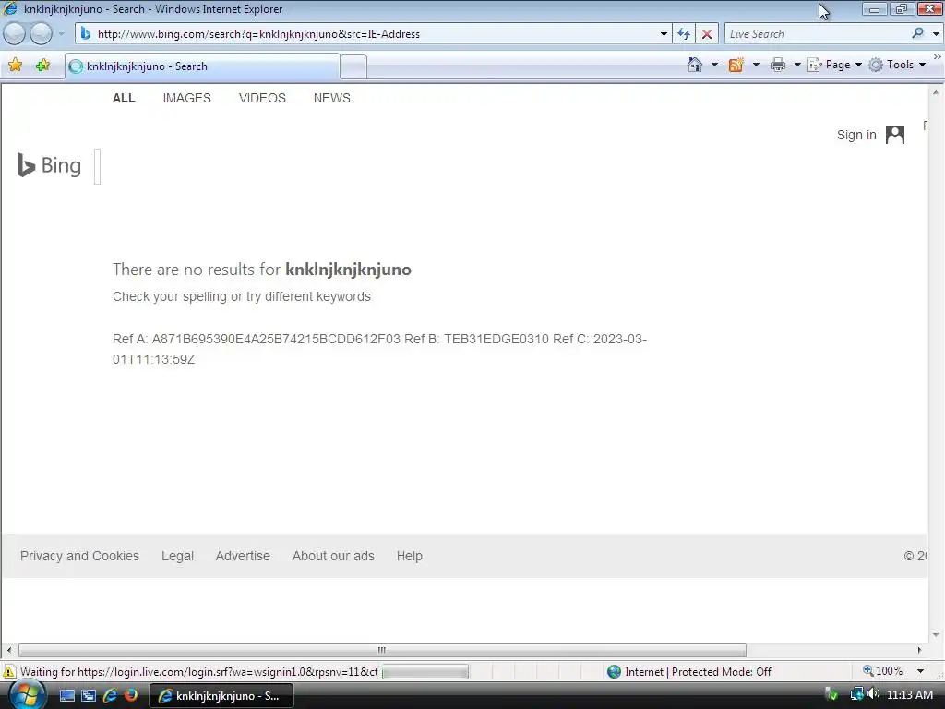The height and width of the screenshot is (709, 945).
Task: Click the volume speaker tray icon
Action: point(873,694)
